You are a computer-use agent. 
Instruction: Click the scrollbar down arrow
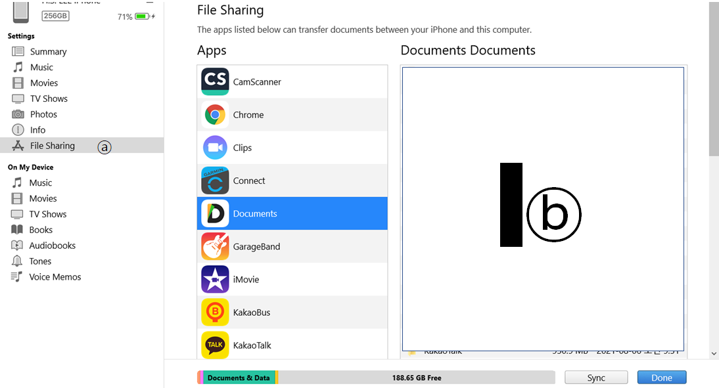click(714, 353)
